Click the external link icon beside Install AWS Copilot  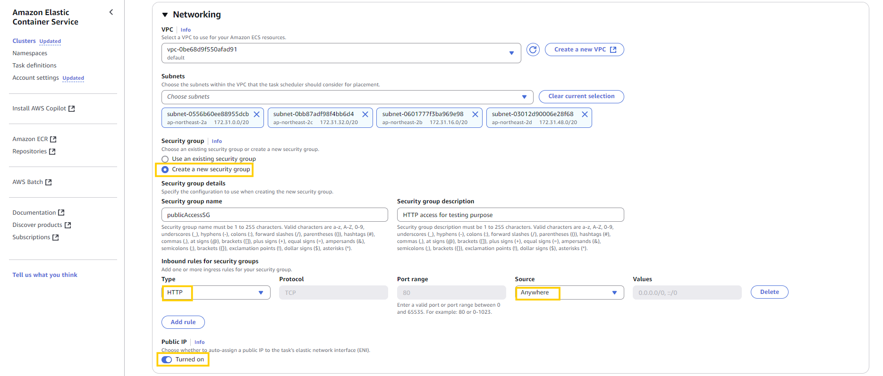pyautogui.click(x=72, y=109)
